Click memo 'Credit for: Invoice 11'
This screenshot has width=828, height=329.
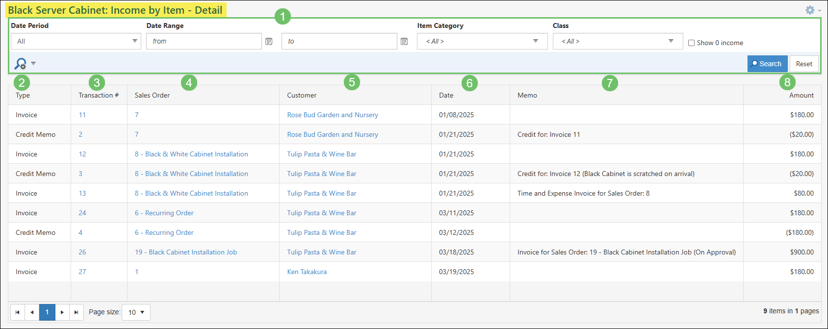549,134
